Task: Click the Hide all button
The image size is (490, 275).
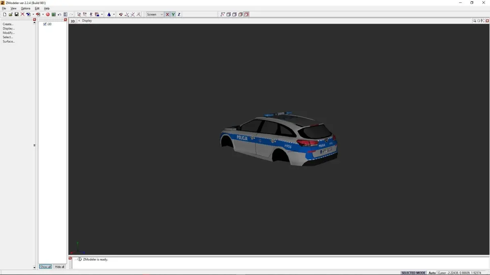Action: 60,267
